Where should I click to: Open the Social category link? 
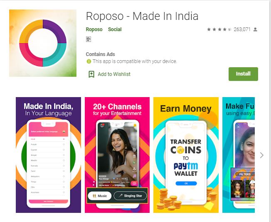click(x=115, y=29)
